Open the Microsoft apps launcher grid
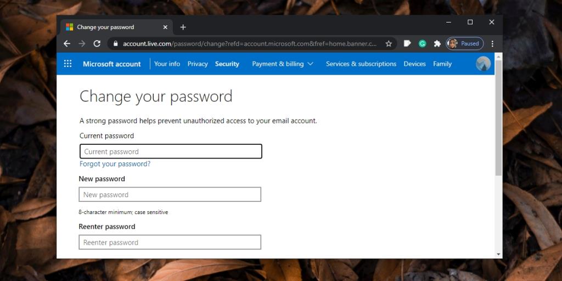 pyautogui.click(x=68, y=64)
